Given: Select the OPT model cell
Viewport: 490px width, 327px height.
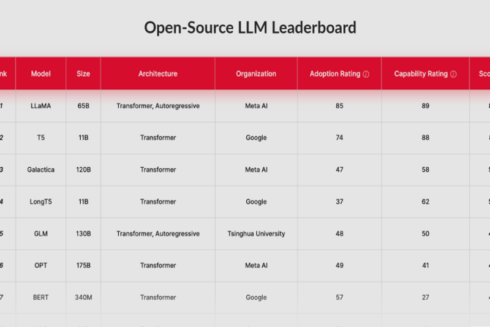Looking at the screenshot, I should pyautogui.click(x=40, y=266).
